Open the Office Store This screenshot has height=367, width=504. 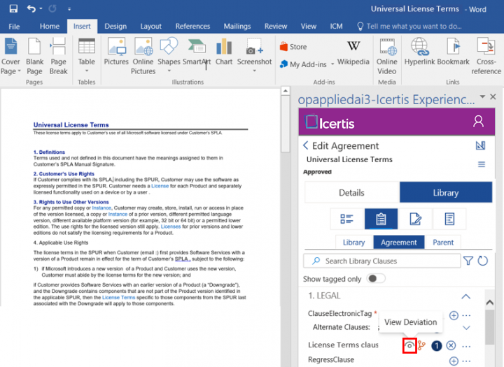click(x=293, y=47)
